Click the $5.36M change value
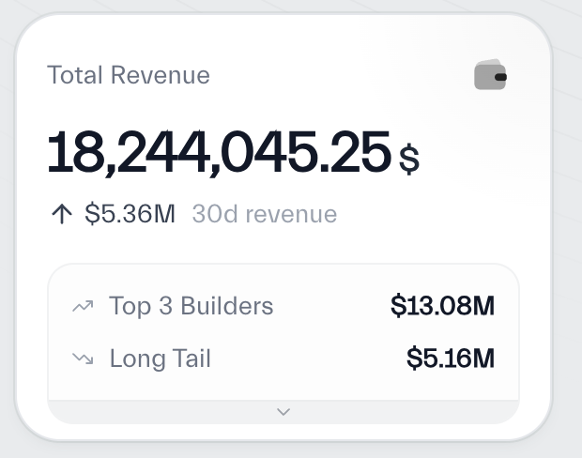Screen dimensions: 582x458 click(130, 214)
